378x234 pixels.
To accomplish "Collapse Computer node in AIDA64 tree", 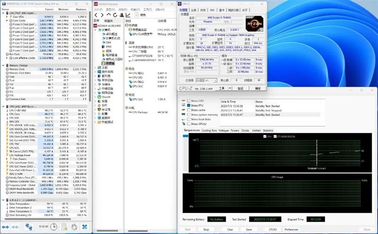I will pyautogui.click(x=95, y=30).
